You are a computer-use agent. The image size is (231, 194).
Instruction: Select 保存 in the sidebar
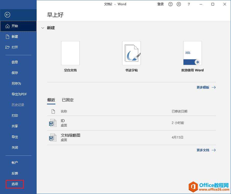15,73
